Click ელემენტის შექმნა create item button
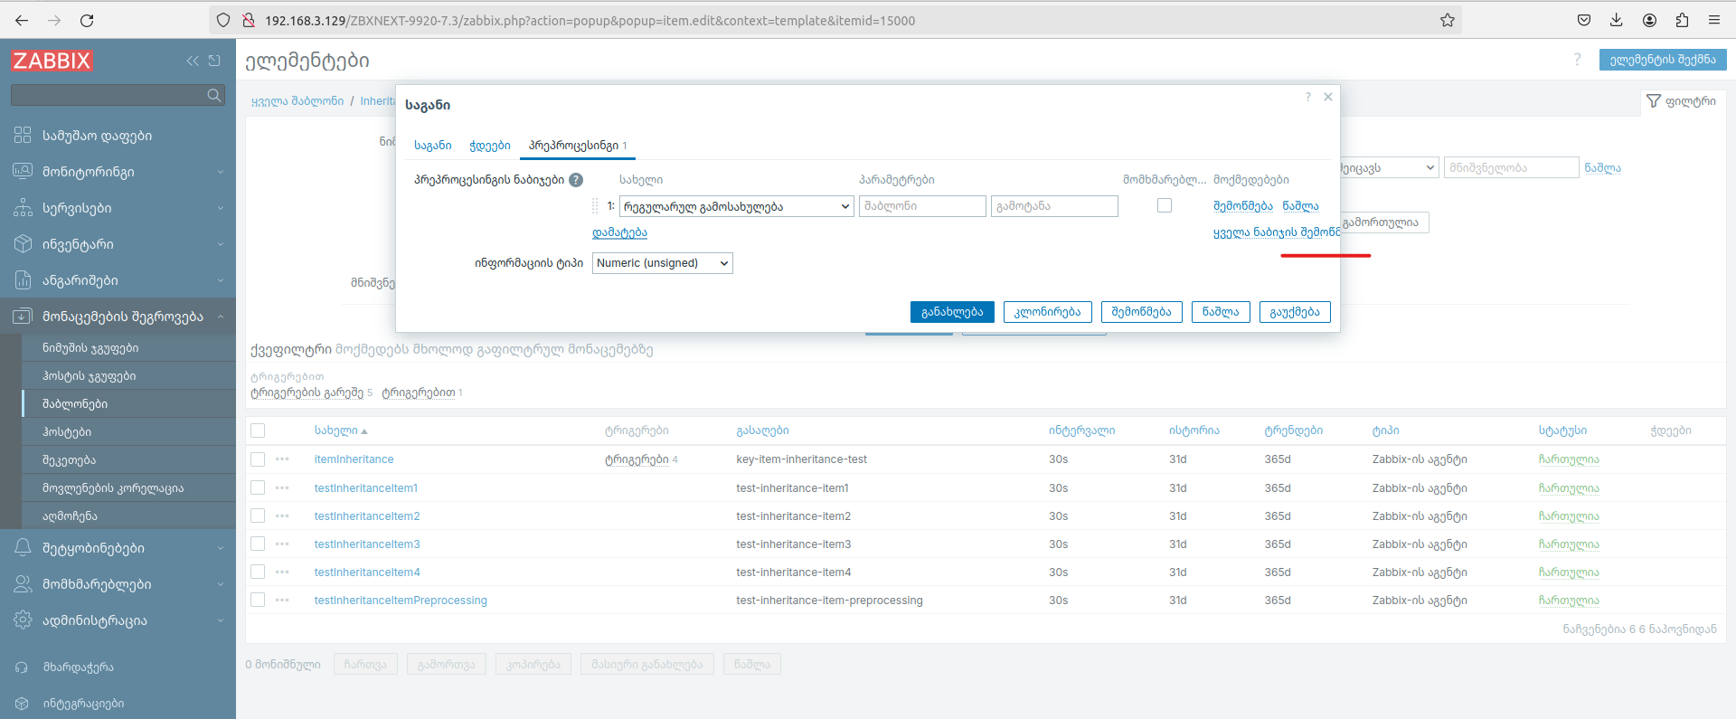This screenshot has width=1736, height=719. coord(1663,60)
